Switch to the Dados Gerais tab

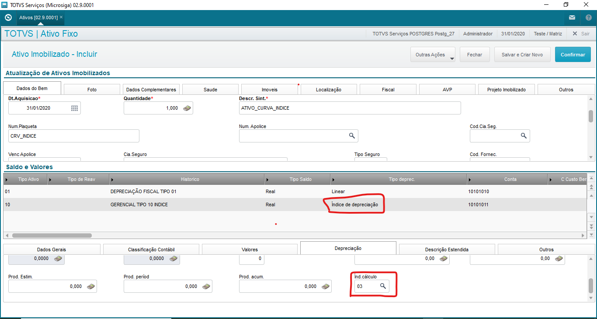point(52,250)
